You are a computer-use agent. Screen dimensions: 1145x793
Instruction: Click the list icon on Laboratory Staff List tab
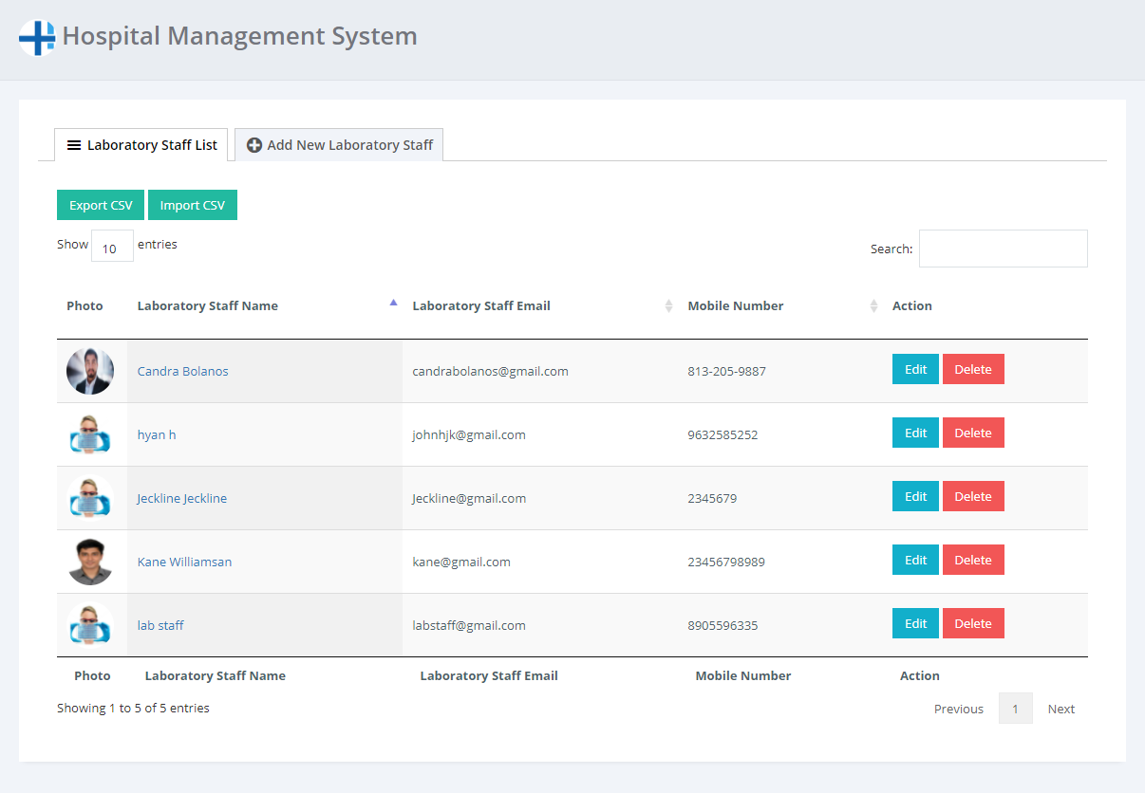pyautogui.click(x=74, y=145)
